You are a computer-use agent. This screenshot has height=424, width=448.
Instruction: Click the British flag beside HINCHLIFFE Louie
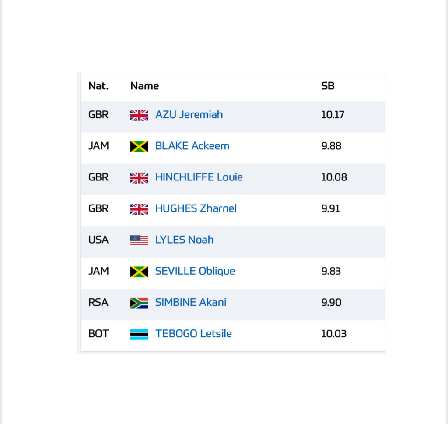139,178
